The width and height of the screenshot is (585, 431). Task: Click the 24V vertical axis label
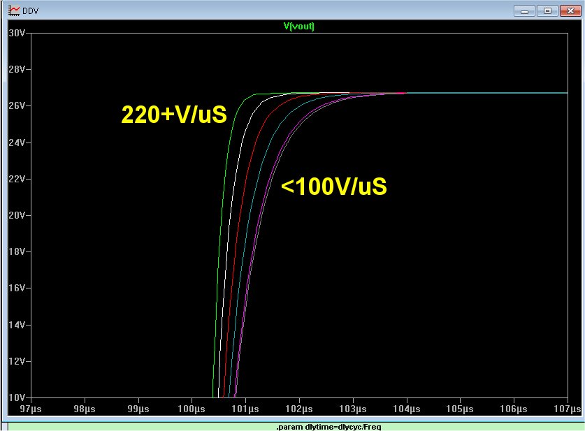click(x=17, y=143)
